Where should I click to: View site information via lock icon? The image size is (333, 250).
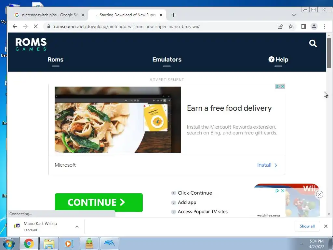click(49, 26)
